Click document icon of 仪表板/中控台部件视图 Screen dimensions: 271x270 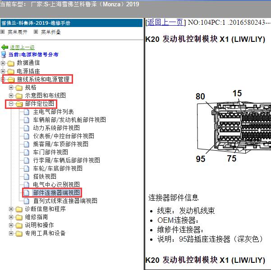click(27, 136)
